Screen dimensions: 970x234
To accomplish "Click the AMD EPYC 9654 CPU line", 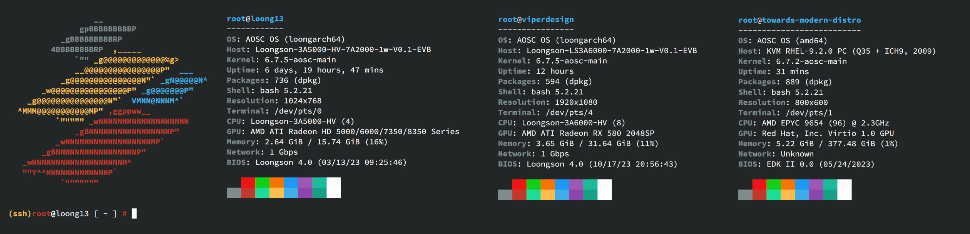I will click(x=813, y=123).
